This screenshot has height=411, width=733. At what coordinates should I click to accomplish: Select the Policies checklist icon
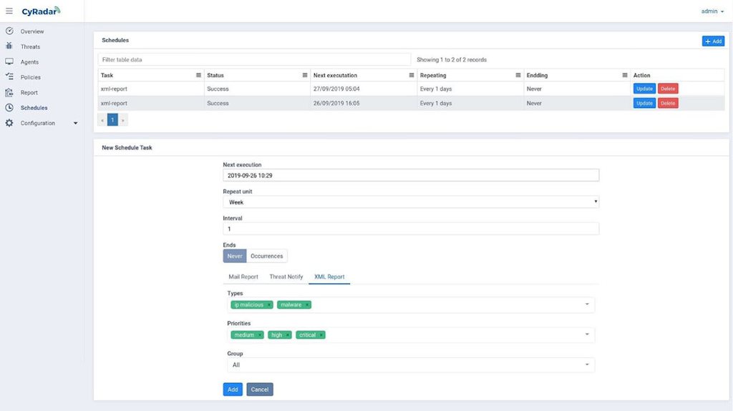pos(9,77)
